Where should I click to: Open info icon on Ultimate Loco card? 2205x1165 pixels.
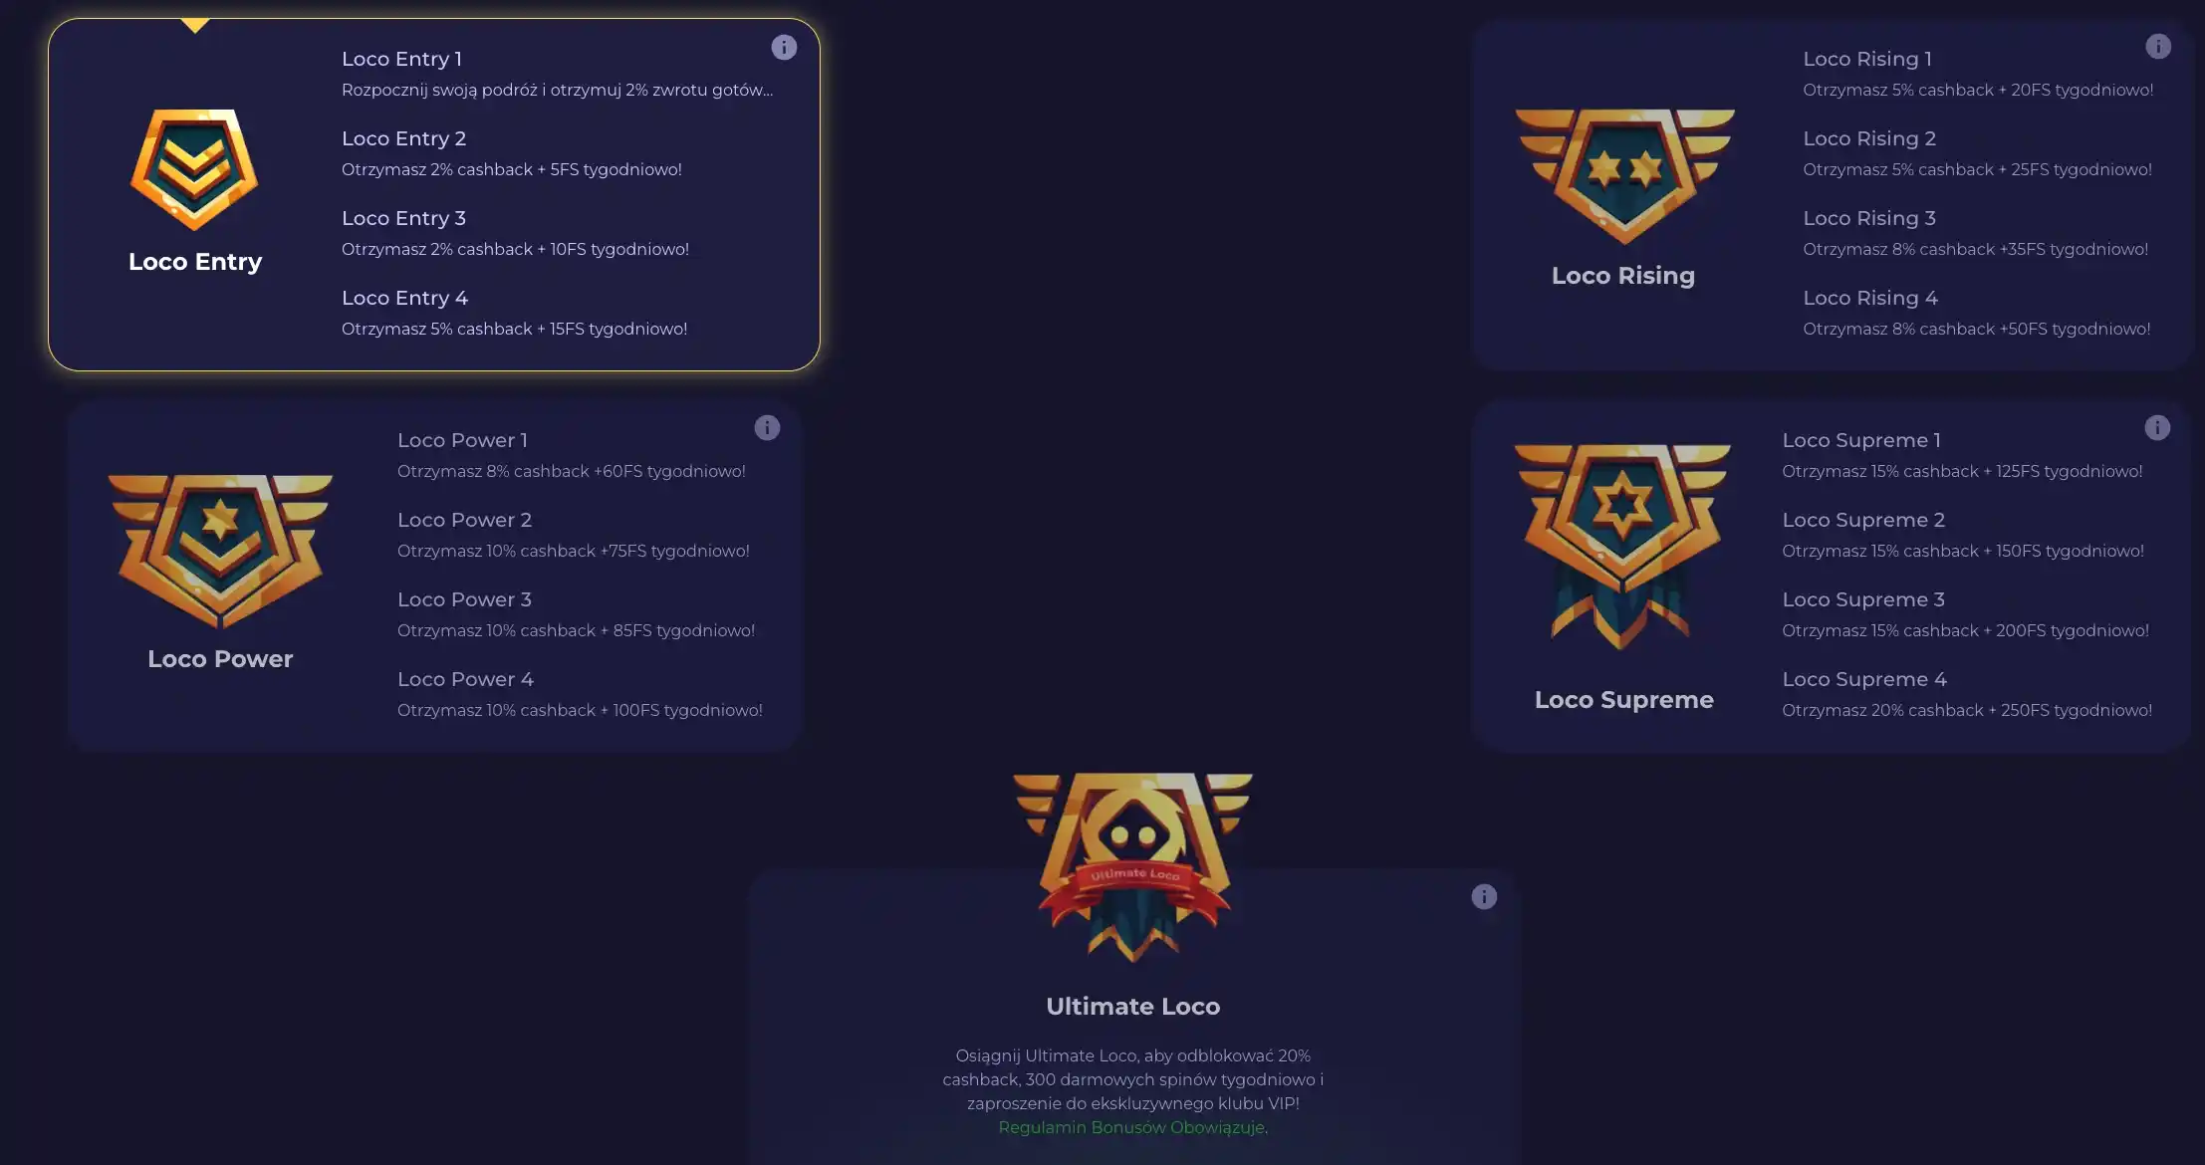[x=1484, y=897]
